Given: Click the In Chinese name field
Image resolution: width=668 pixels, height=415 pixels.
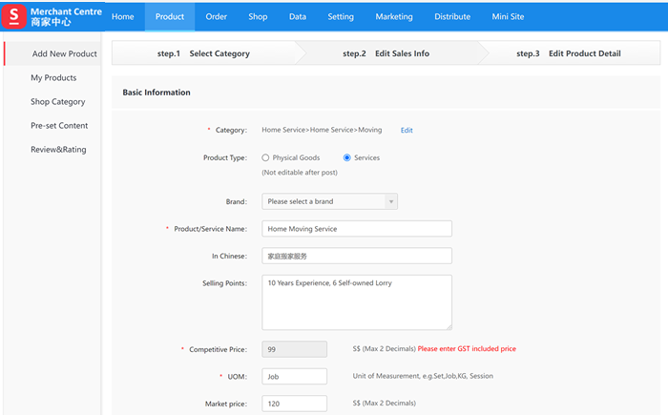Looking at the screenshot, I should click(357, 256).
